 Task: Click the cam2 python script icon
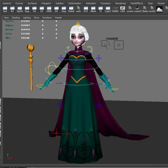click(x=137, y=9)
